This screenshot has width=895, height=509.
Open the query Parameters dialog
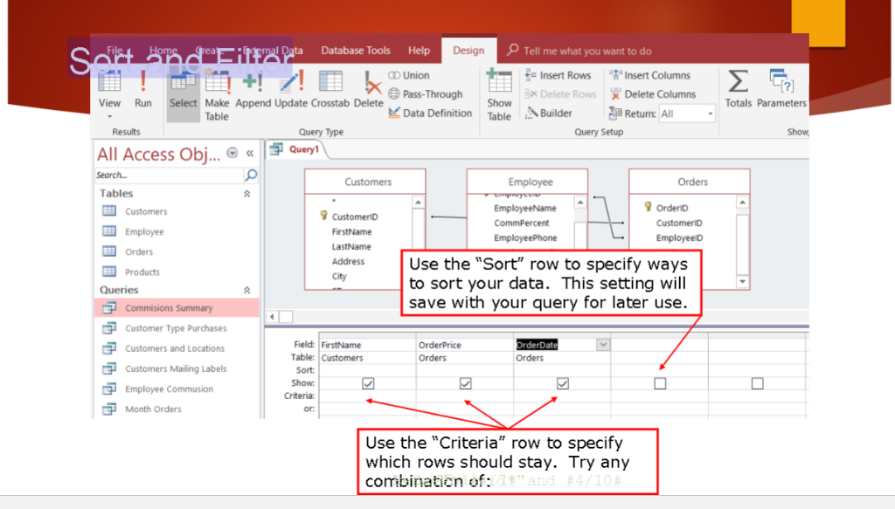point(781,88)
